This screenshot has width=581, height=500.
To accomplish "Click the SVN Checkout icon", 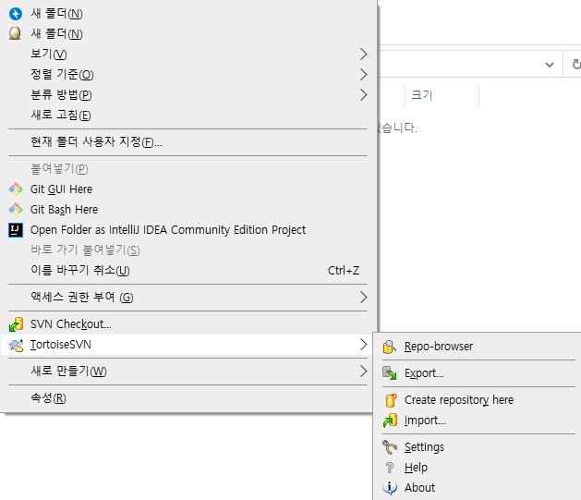I will coord(16,324).
